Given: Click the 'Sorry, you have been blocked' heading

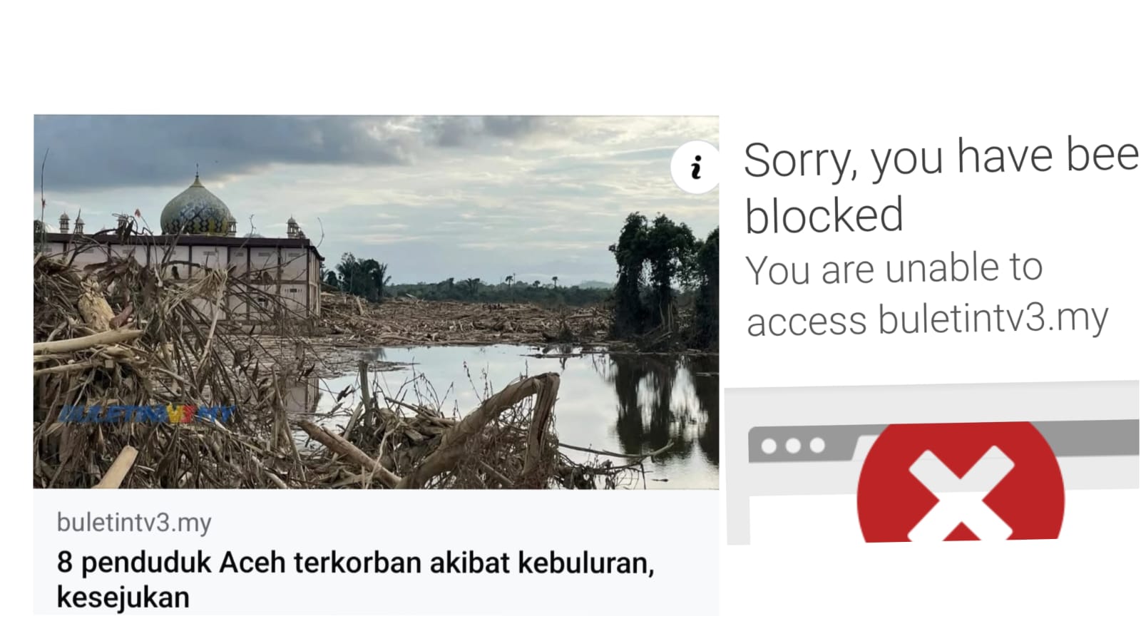Looking at the screenshot, I should coord(941,187).
